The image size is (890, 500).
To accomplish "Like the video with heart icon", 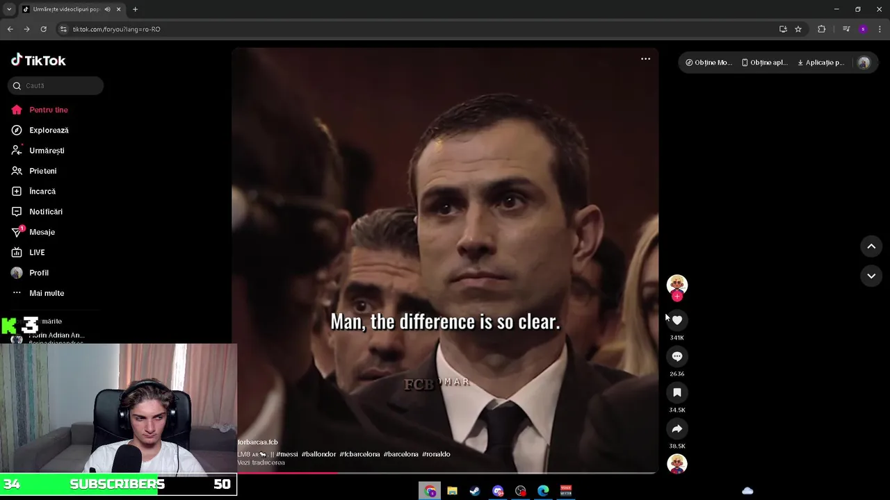I will [677, 320].
